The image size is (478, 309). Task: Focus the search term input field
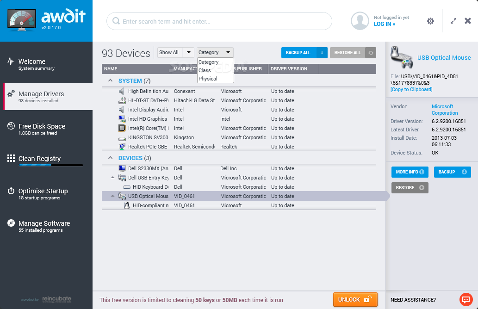tap(219, 21)
